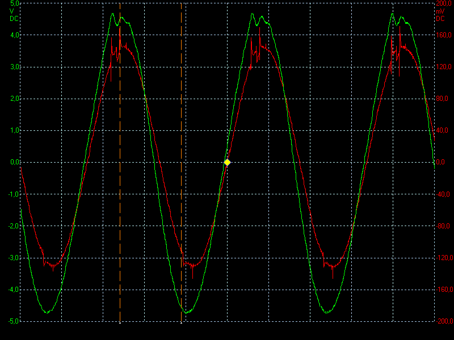The width and height of the screenshot is (454, 340).
Task: Click the 0.0 label on the red mV axis
Action: click(x=441, y=162)
